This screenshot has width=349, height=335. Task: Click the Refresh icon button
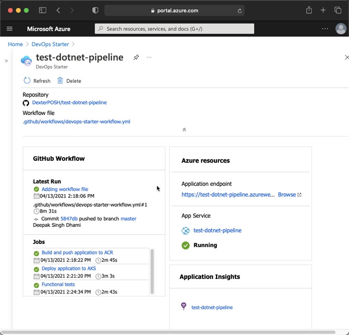click(x=27, y=81)
